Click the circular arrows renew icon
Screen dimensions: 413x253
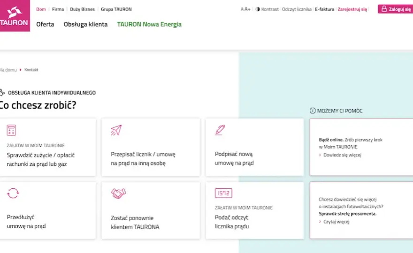(13, 193)
